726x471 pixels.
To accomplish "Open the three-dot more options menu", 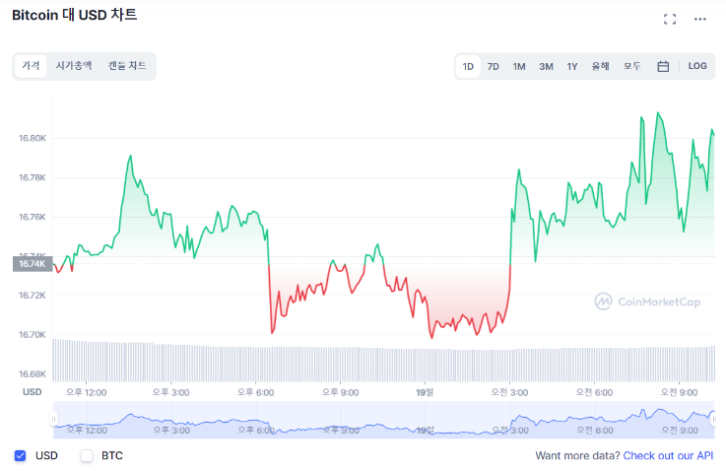I will pyautogui.click(x=700, y=19).
